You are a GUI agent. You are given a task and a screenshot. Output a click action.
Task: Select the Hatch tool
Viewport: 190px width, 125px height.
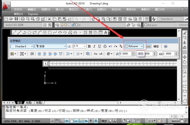(x=85, y=32)
